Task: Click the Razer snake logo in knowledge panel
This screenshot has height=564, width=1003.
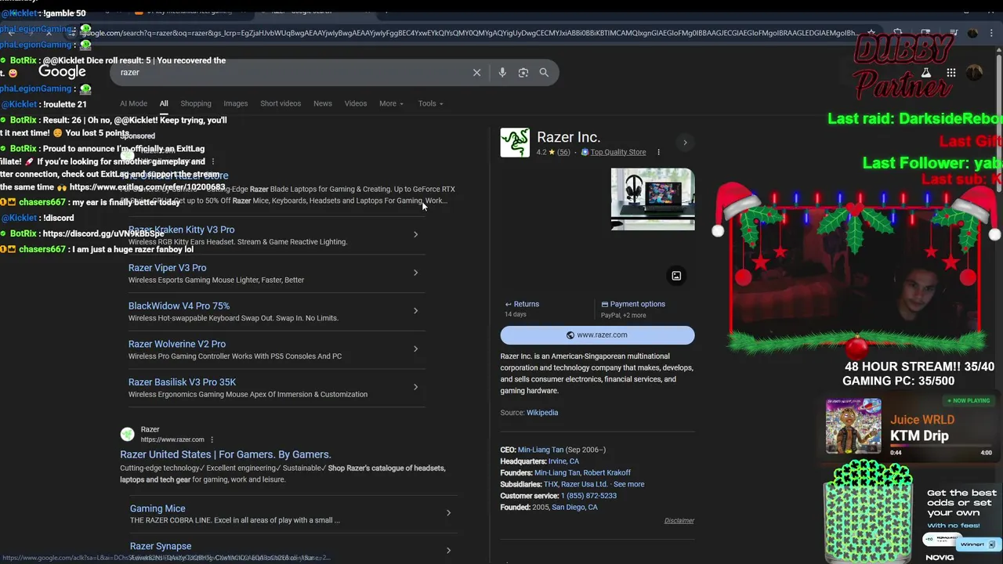Action: [x=515, y=143]
